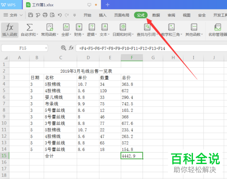Open the Math and Trig functions icon
The image size is (227, 179).
[x=172, y=27]
